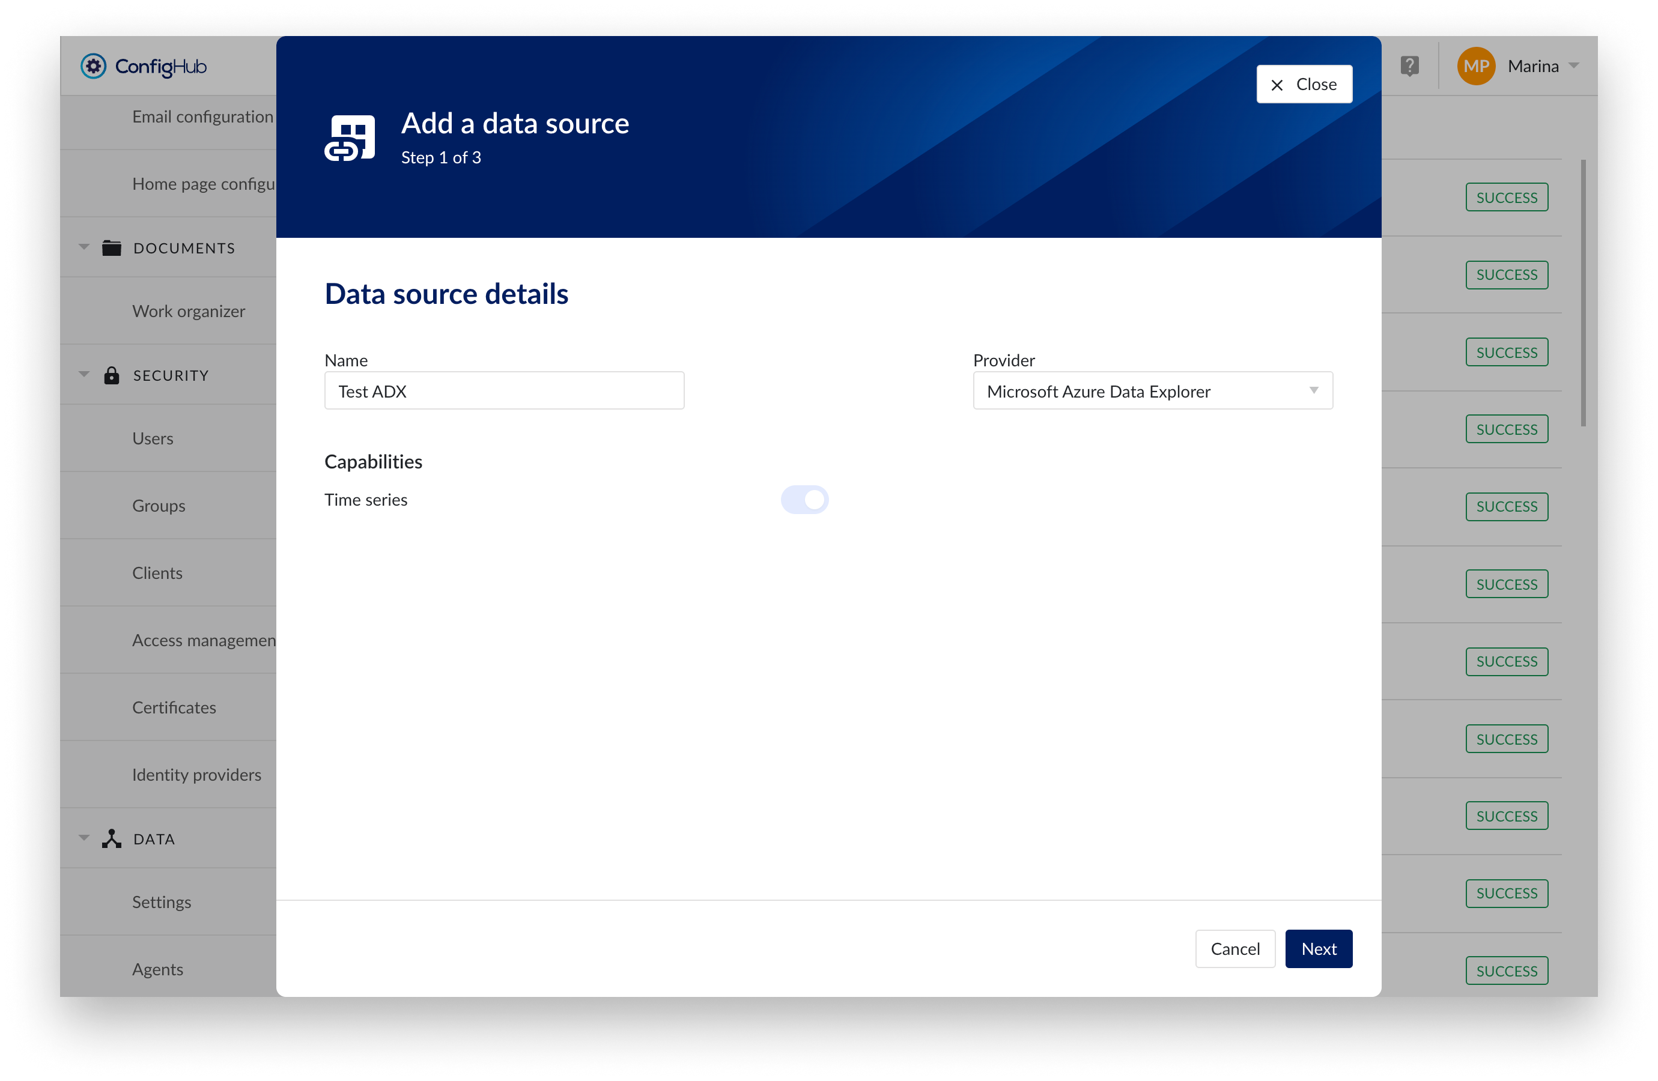This screenshot has width=1658, height=1081.
Task: Collapse the DATA section
Action: (84, 837)
